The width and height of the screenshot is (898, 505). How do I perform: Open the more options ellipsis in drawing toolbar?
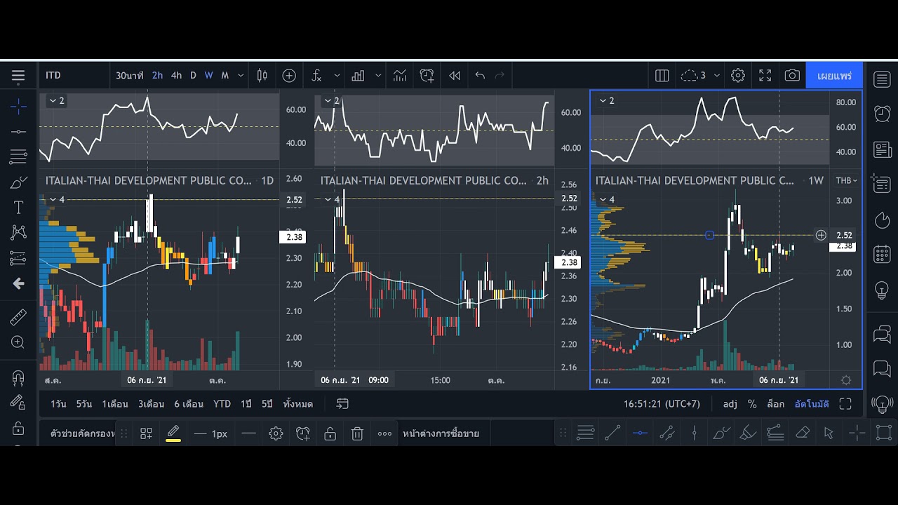coord(384,433)
